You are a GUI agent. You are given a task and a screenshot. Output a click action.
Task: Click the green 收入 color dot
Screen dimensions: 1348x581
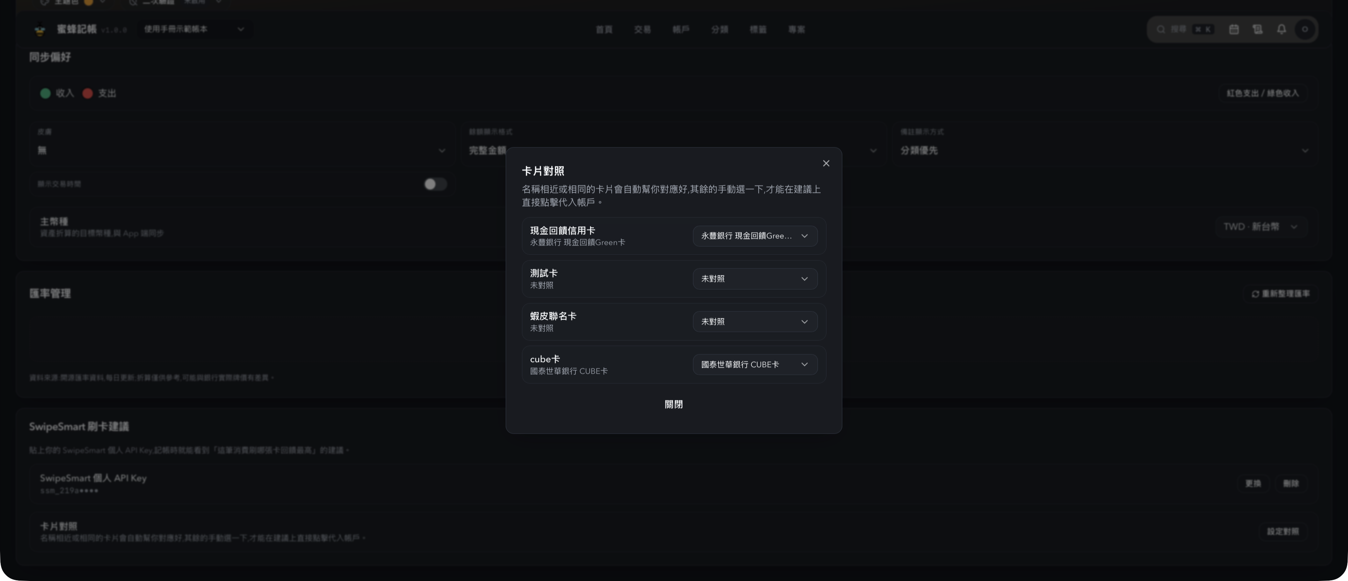coord(46,93)
